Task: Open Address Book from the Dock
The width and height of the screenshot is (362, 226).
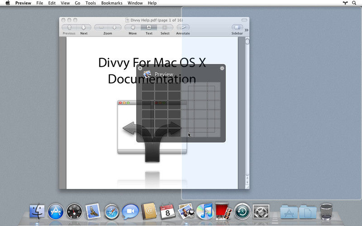Action: coord(149,211)
